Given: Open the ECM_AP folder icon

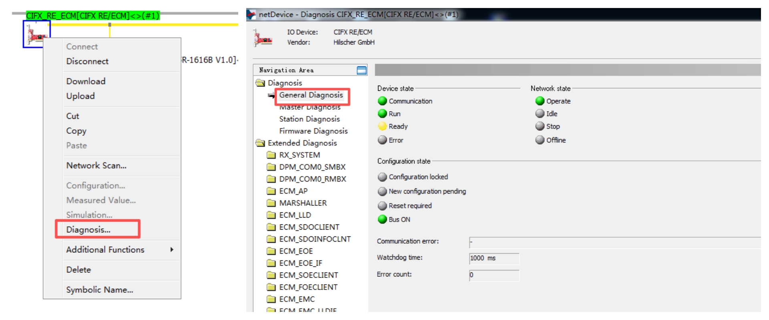Looking at the screenshot, I should pyautogui.click(x=271, y=191).
